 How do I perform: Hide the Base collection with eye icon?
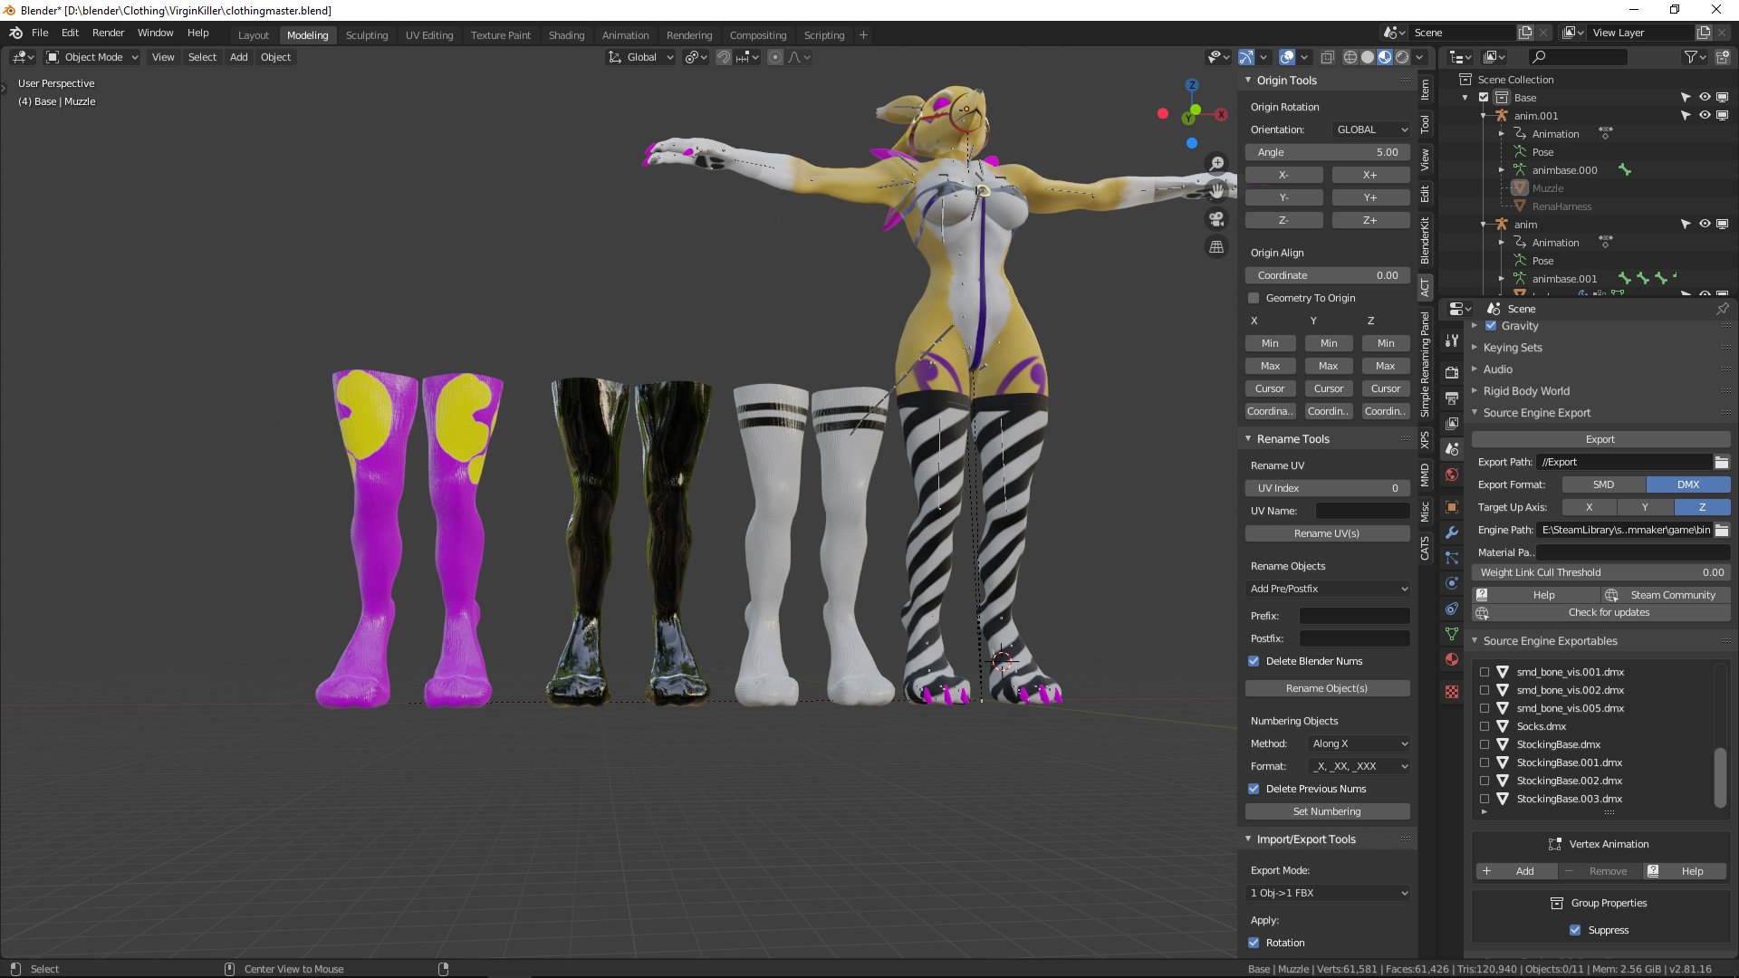pyautogui.click(x=1705, y=98)
